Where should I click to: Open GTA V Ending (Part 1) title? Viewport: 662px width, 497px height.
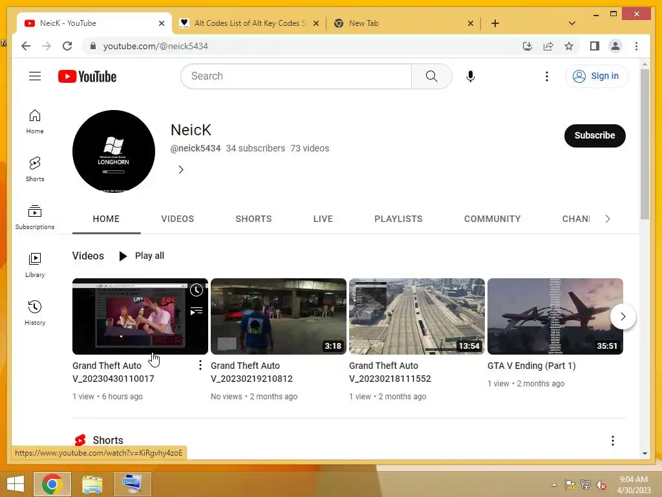coord(531,366)
